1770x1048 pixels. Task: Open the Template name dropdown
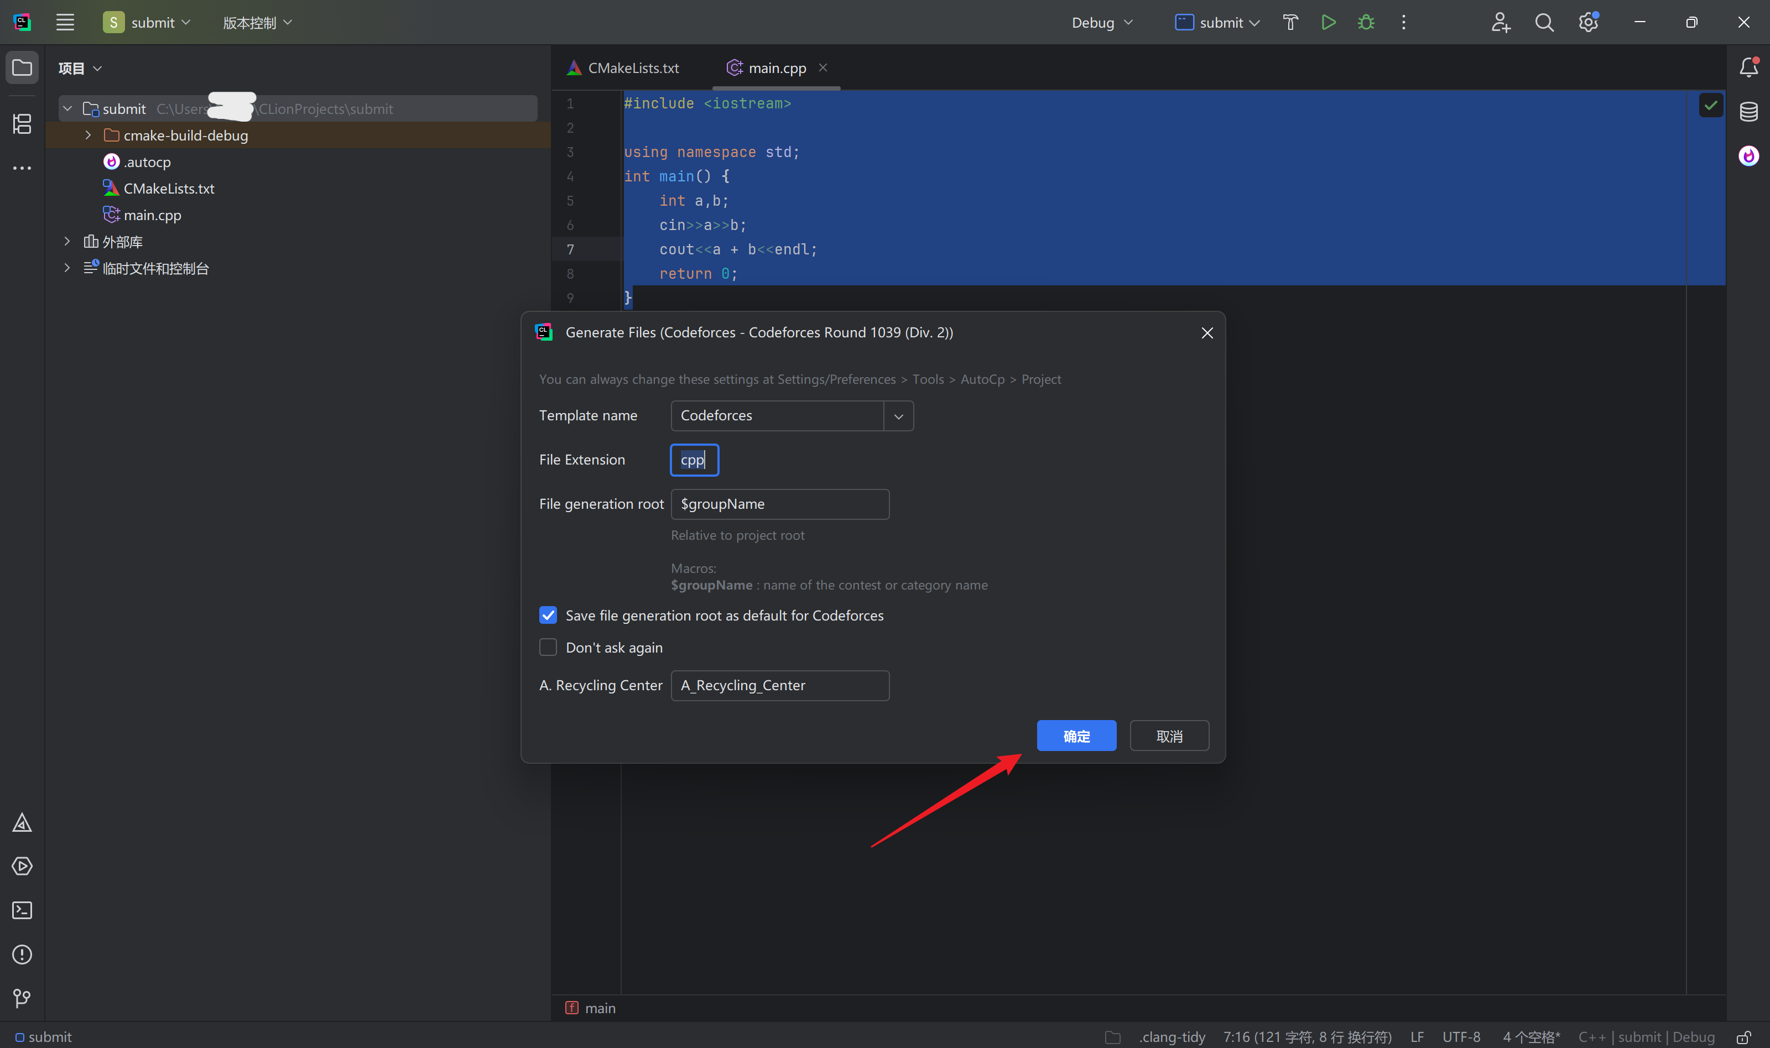click(x=898, y=416)
